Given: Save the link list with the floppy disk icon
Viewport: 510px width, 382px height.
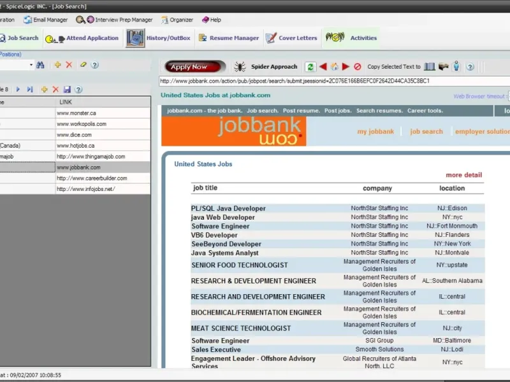Looking at the screenshot, I should [67, 89].
